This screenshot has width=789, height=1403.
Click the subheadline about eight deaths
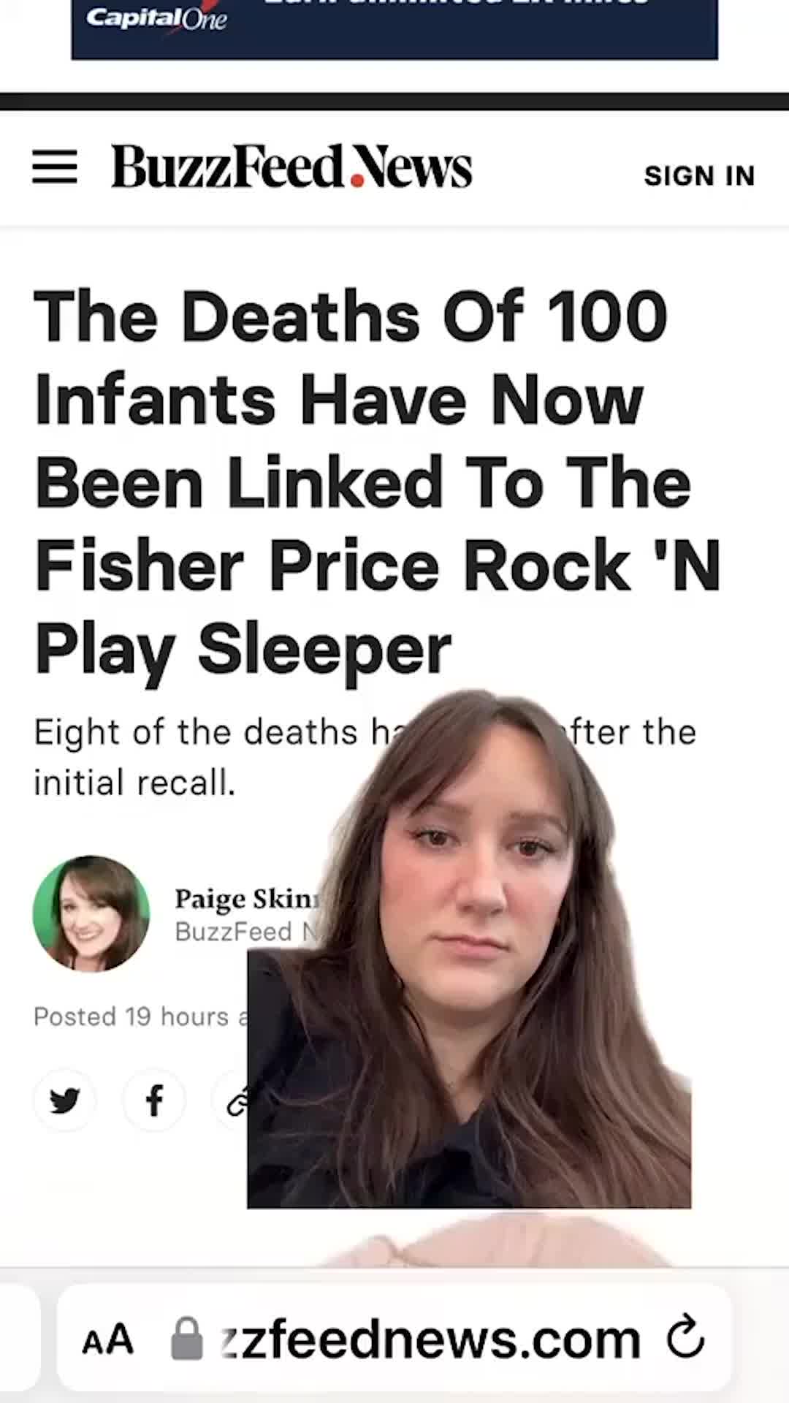pos(365,757)
